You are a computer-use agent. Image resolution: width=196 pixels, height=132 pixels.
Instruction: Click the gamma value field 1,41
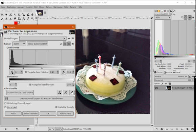[x=54, y=72]
